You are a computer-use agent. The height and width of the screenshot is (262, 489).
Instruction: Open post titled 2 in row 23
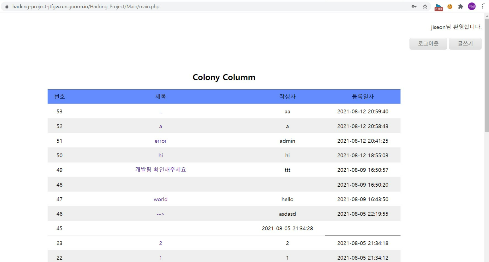(161, 243)
